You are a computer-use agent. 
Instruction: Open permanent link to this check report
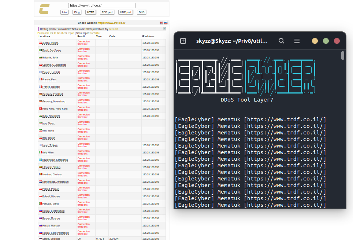coord(56,33)
